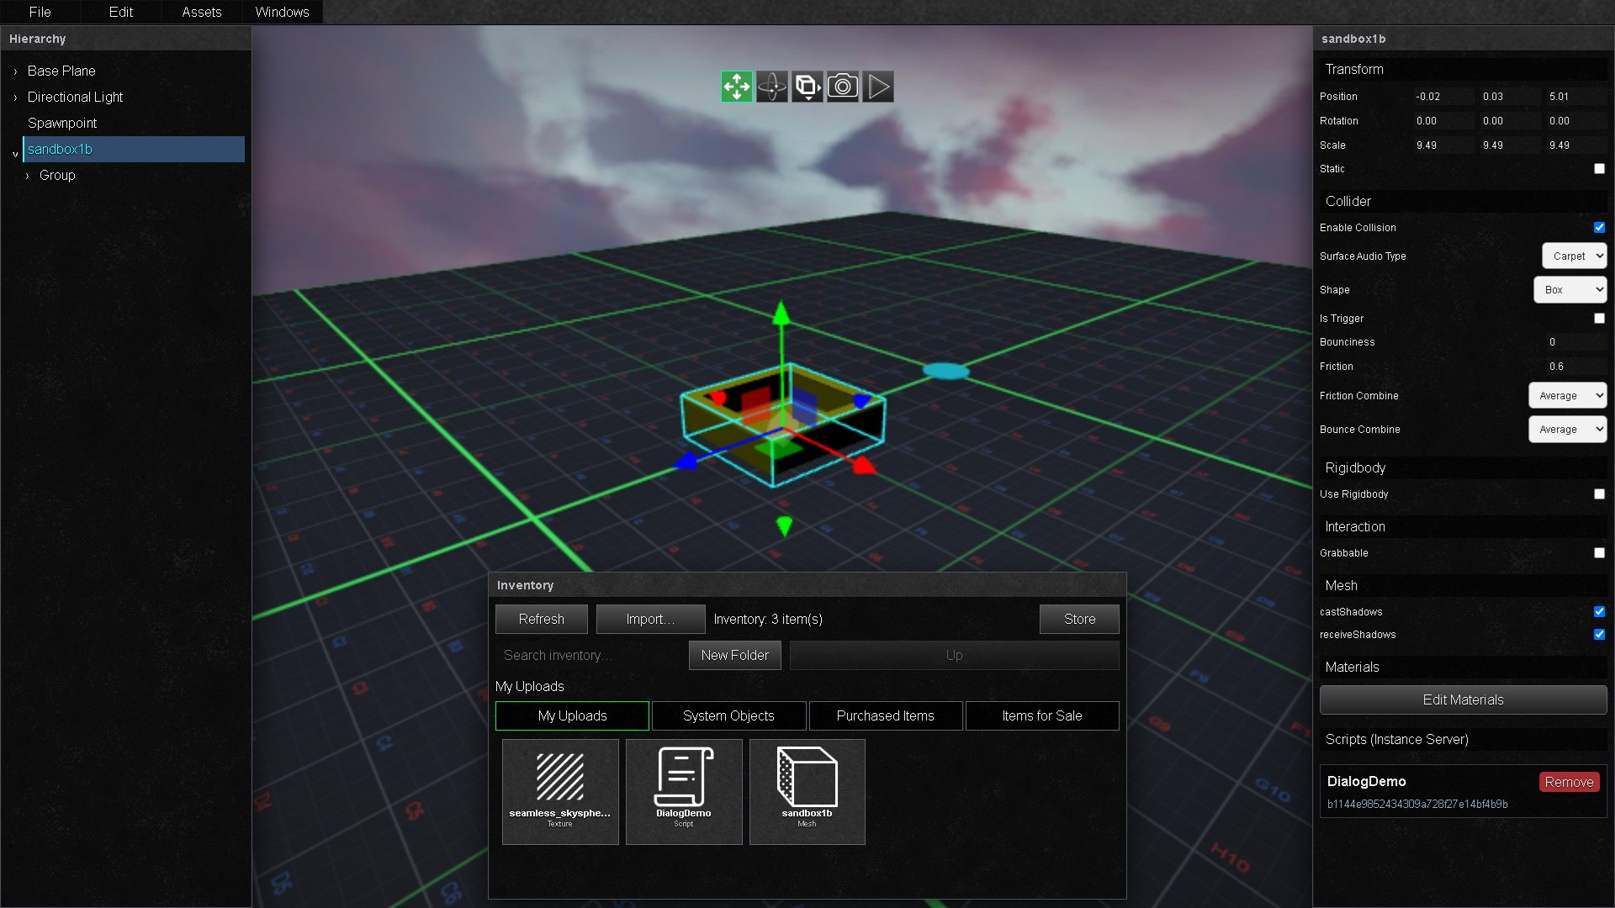Select the scale box tool

click(x=807, y=87)
